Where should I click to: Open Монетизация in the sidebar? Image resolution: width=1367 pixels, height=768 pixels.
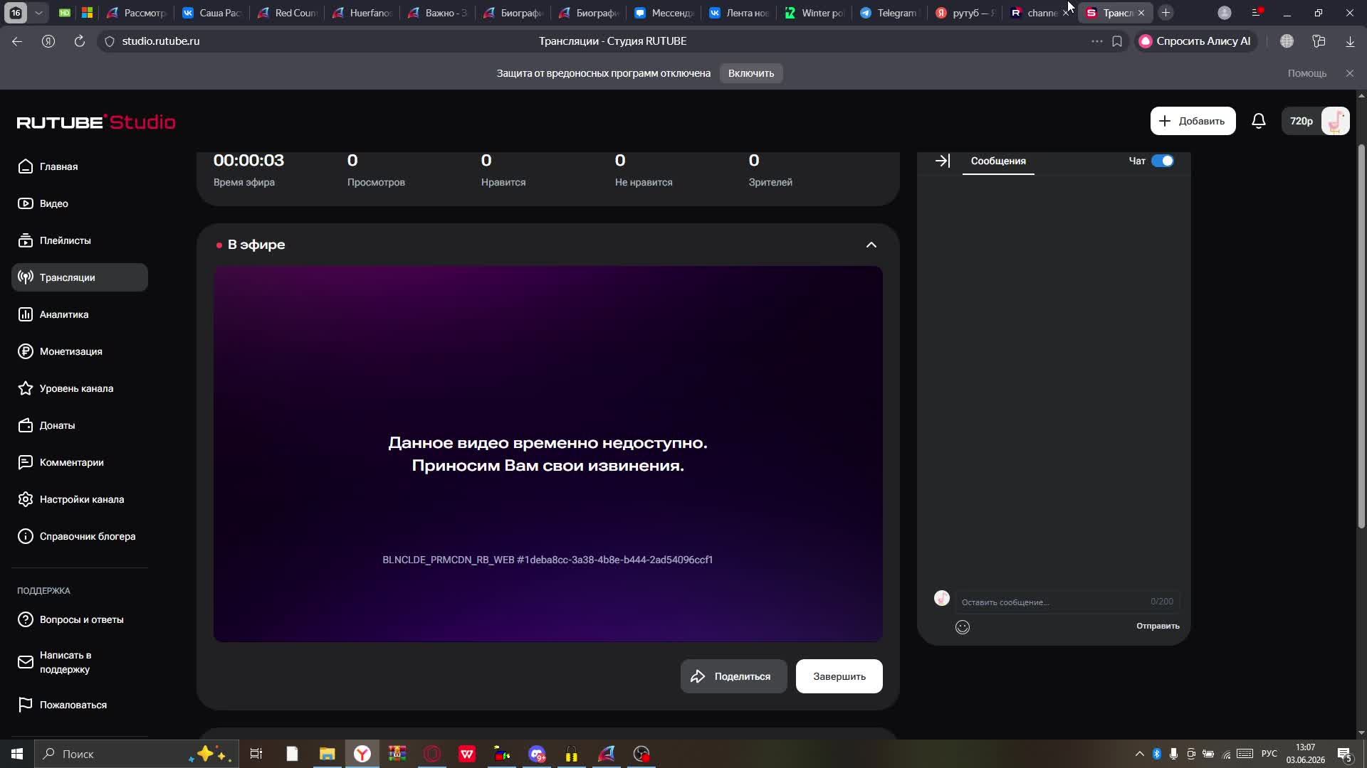(80, 351)
